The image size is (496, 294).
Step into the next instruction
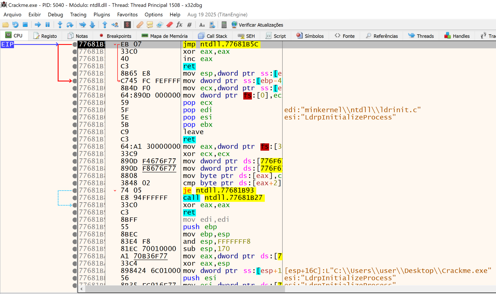tap(60, 25)
